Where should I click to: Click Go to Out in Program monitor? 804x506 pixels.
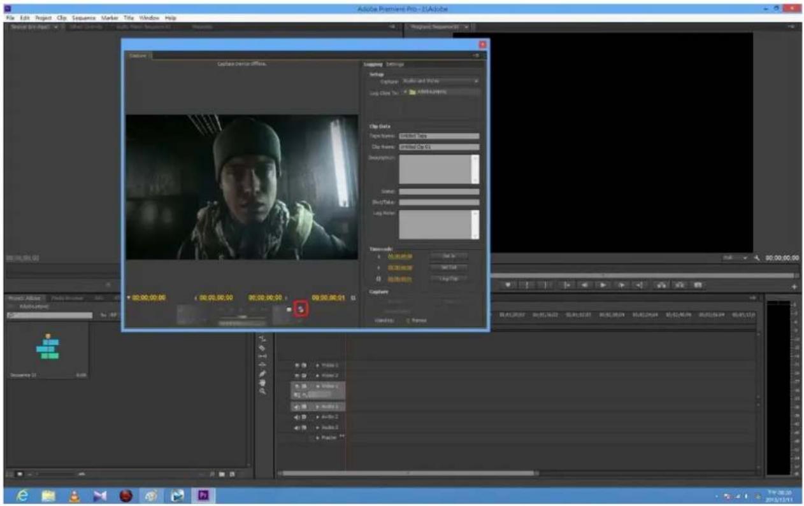point(639,285)
